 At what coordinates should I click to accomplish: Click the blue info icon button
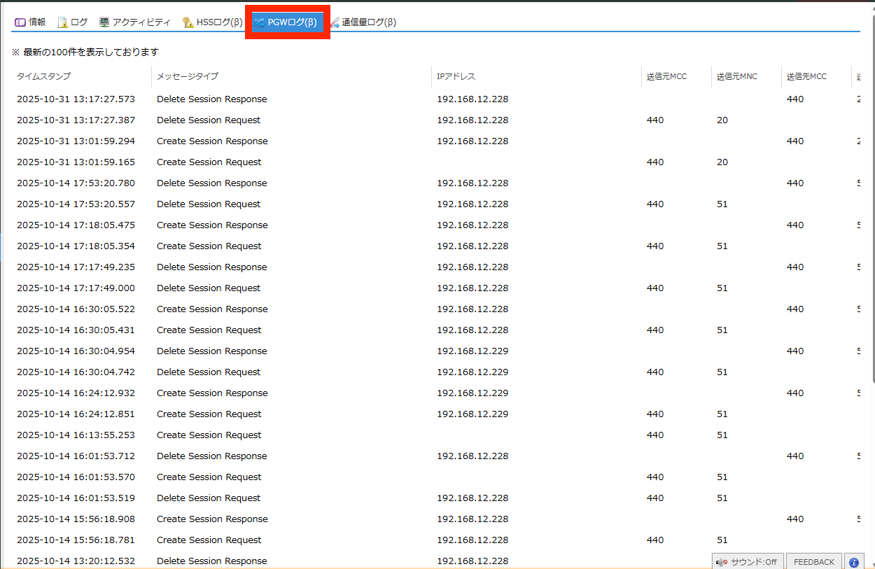tap(853, 562)
